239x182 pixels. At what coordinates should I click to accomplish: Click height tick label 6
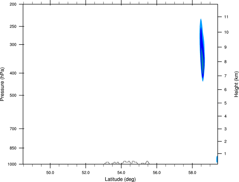click(x=226, y=90)
